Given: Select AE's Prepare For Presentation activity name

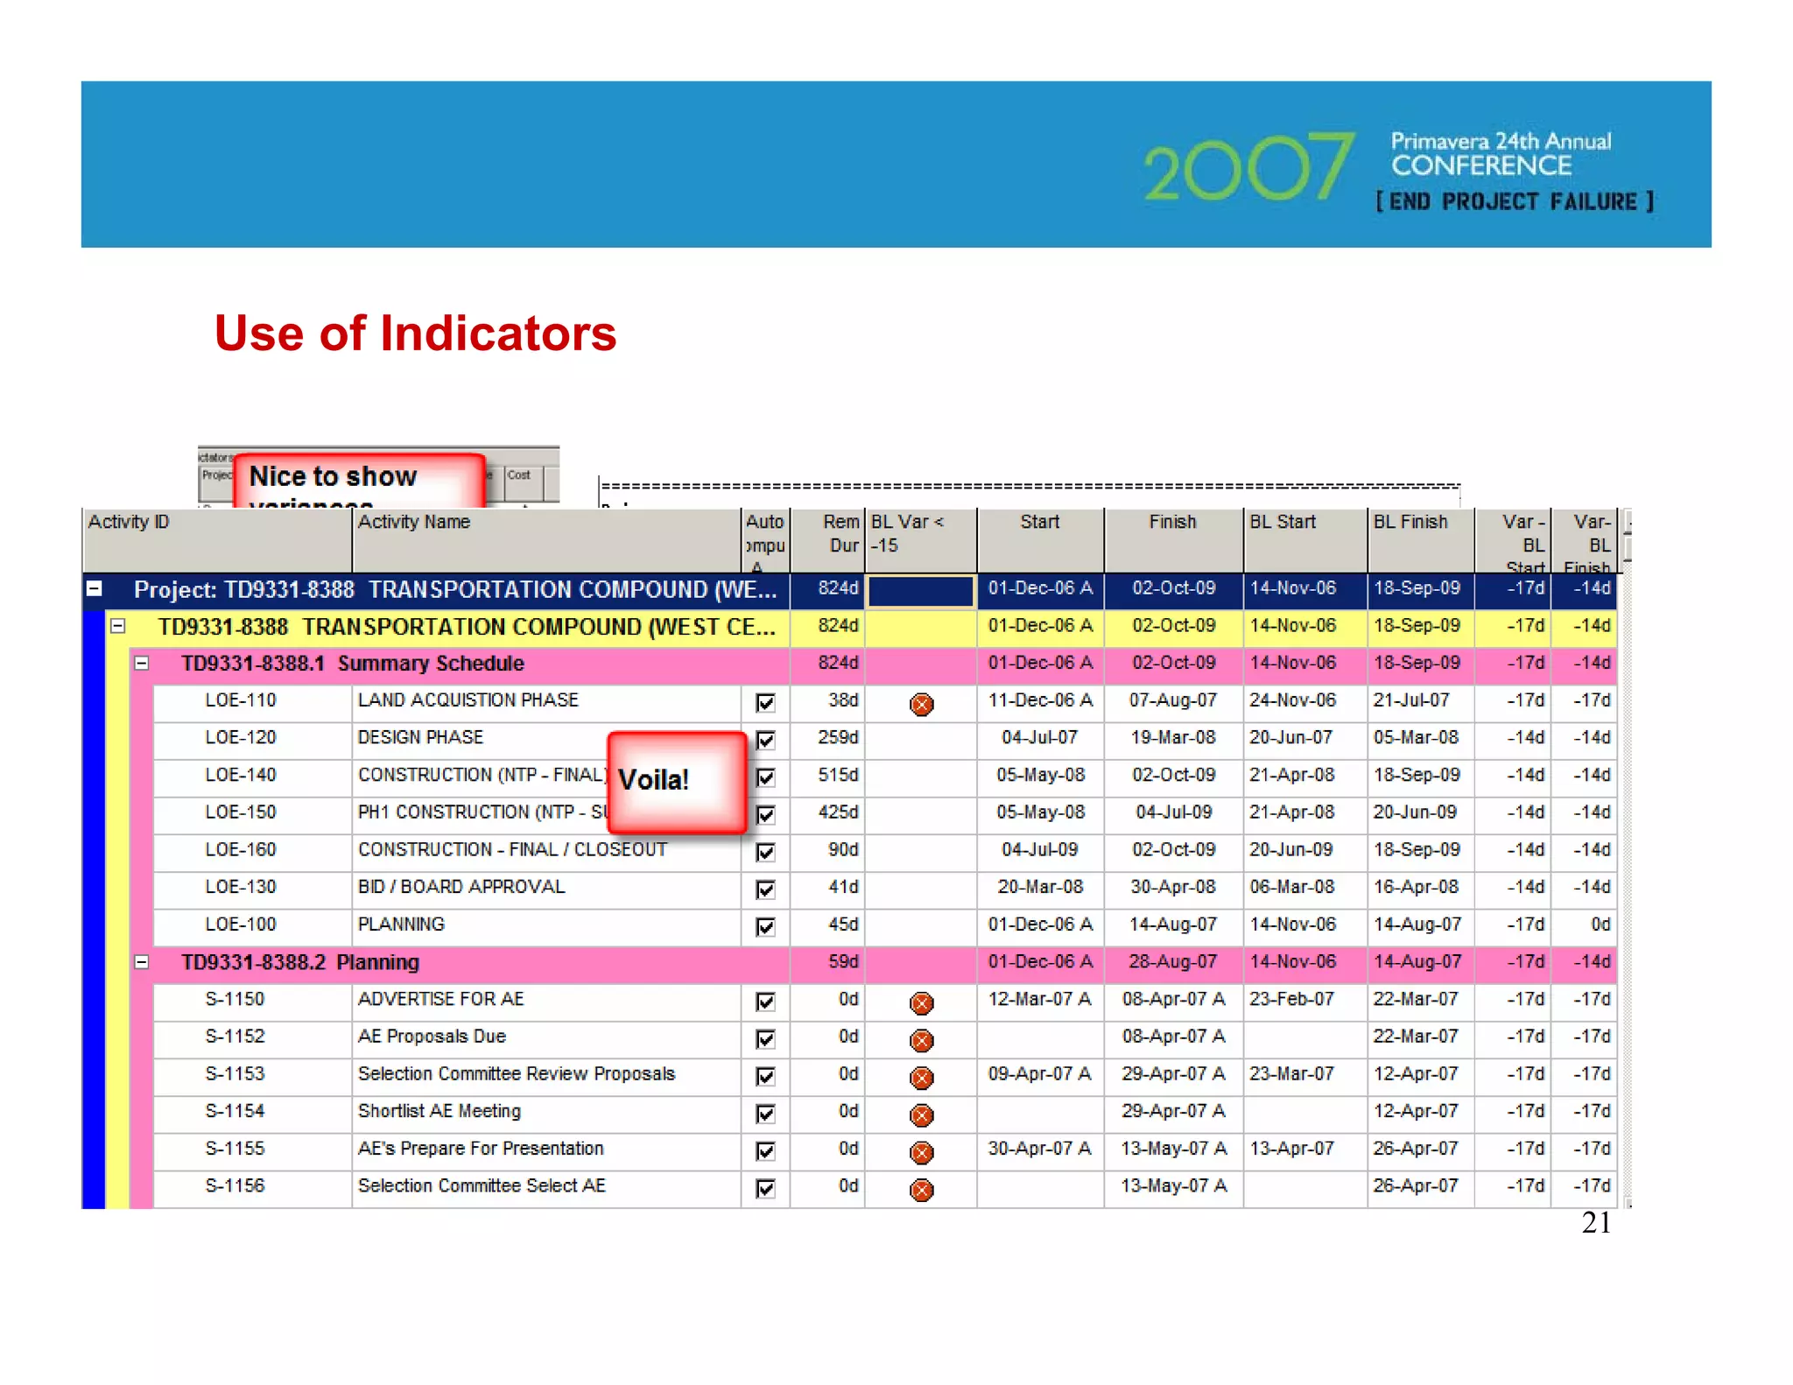Looking at the screenshot, I should click(x=481, y=1149).
